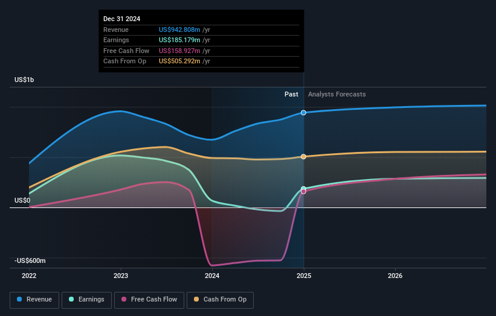Click the Cash From Op label in tooltip
Image resolution: width=496 pixels, height=316 pixels.
(x=124, y=62)
